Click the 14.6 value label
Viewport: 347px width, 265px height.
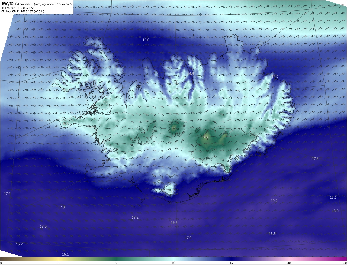(x=275, y=77)
